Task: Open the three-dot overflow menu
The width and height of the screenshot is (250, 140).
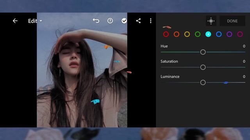Action: pyautogui.click(x=151, y=21)
